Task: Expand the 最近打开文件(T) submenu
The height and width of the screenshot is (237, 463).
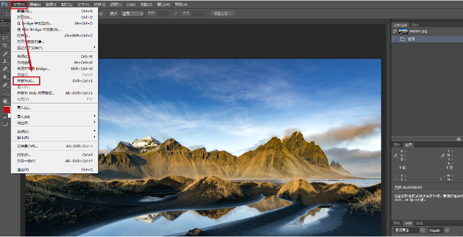Action: [x=55, y=48]
